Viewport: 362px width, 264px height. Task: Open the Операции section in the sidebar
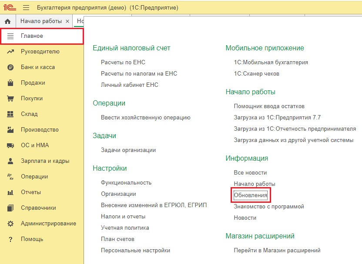click(34, 177)
